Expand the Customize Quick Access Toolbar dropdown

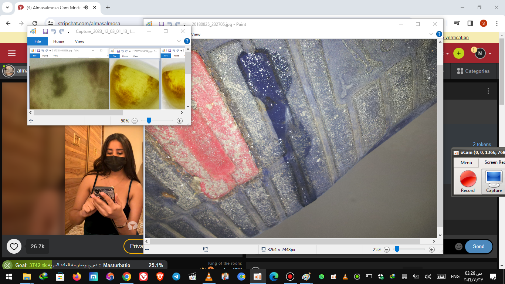69,32
